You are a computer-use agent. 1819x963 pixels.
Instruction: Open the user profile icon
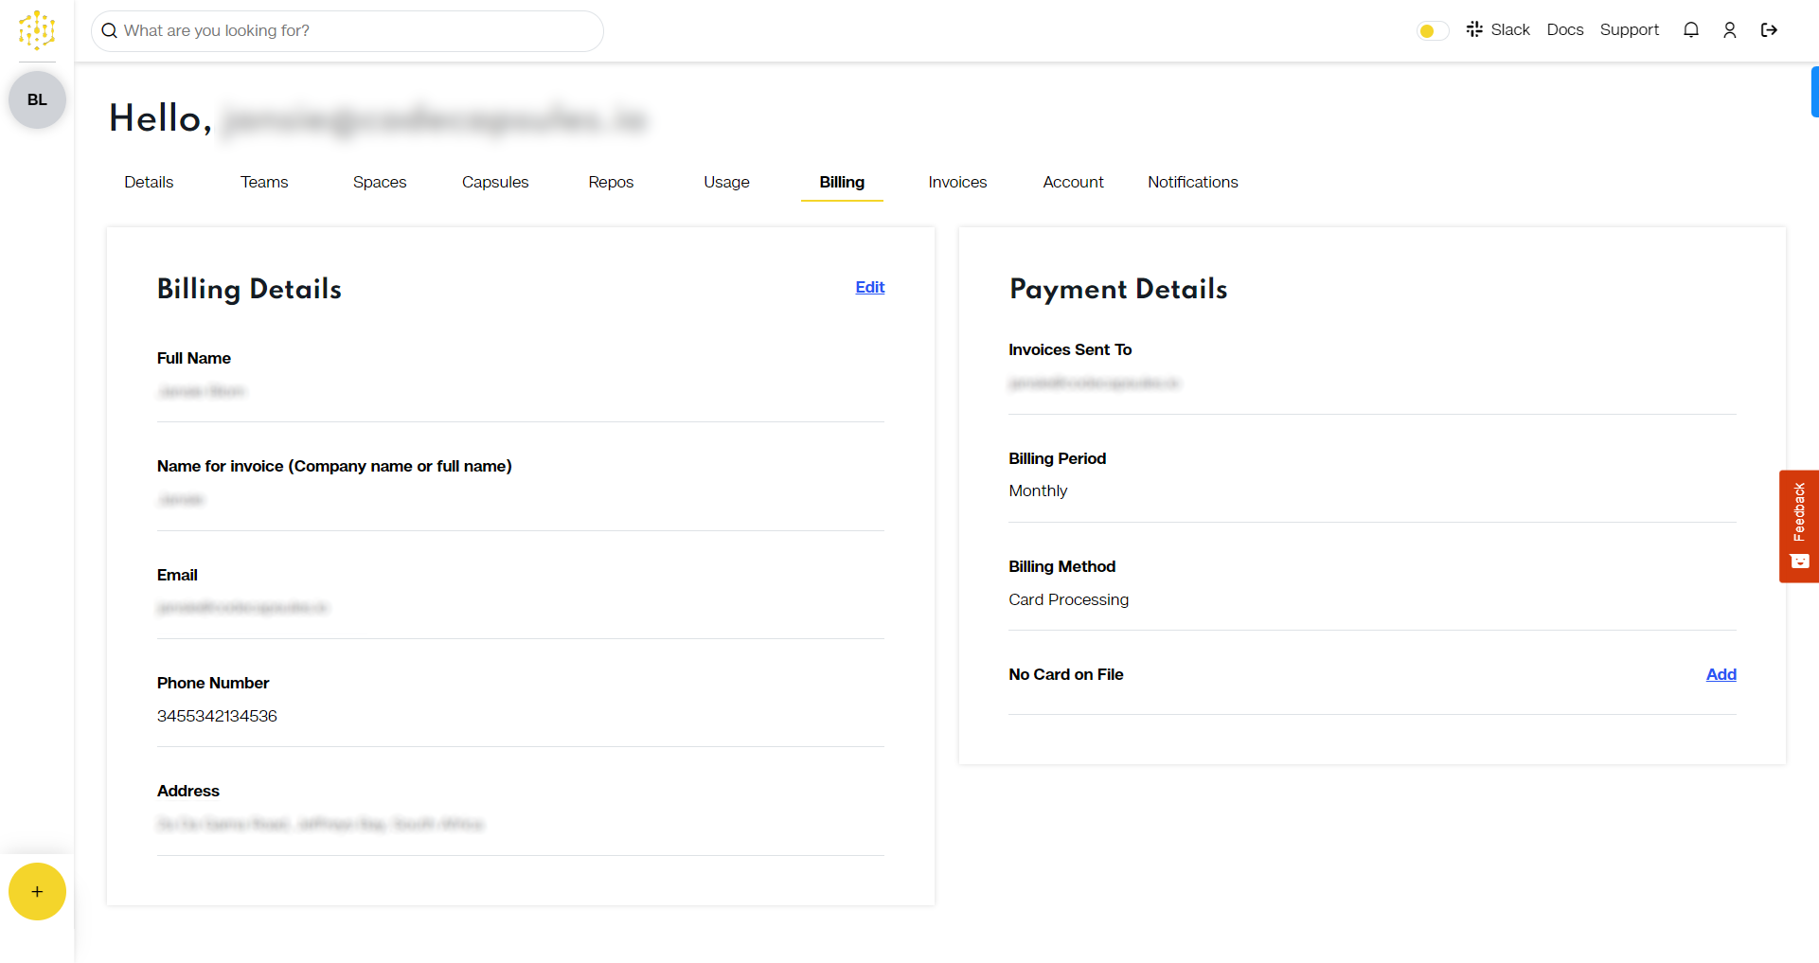(x=1729, y=30)
